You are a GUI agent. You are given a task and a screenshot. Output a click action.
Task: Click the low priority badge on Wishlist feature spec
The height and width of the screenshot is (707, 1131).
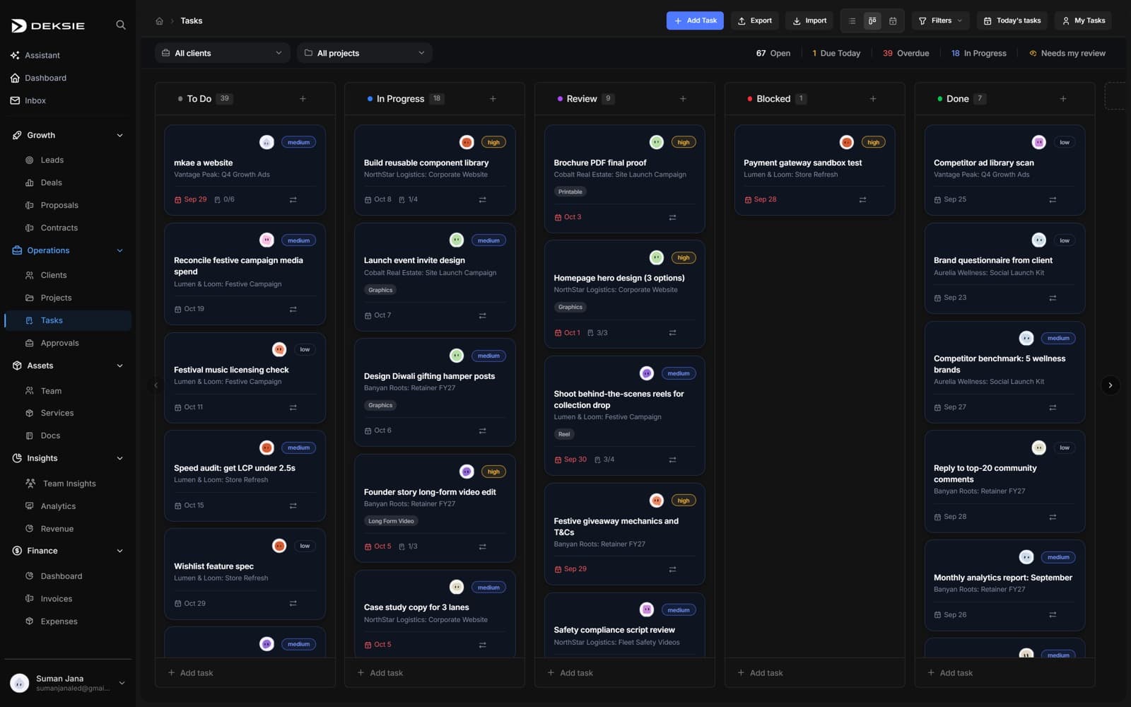click(x=305, y=546)
